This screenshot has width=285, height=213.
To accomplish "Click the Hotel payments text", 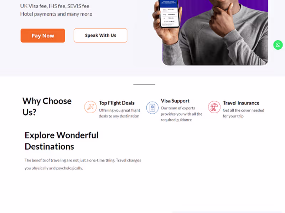I will point(56,14).
